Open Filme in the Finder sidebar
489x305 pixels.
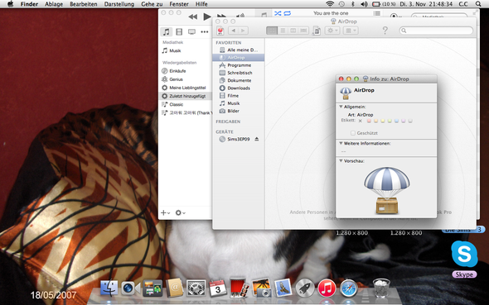[239, 96]
